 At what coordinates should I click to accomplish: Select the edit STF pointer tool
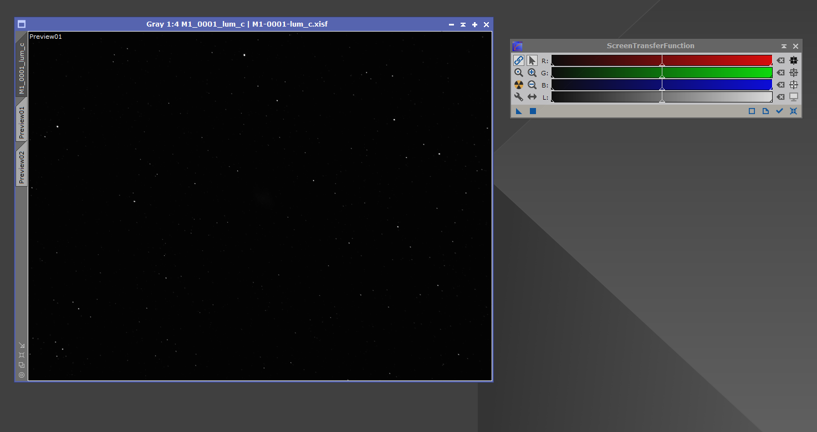(x=532, y=60)
